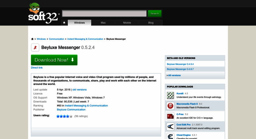The height and width of the screenshot is (139, 256).
Task: Open Beyluxe Messenger 0.4.9.4 version
Action: (x=180, y=64)
